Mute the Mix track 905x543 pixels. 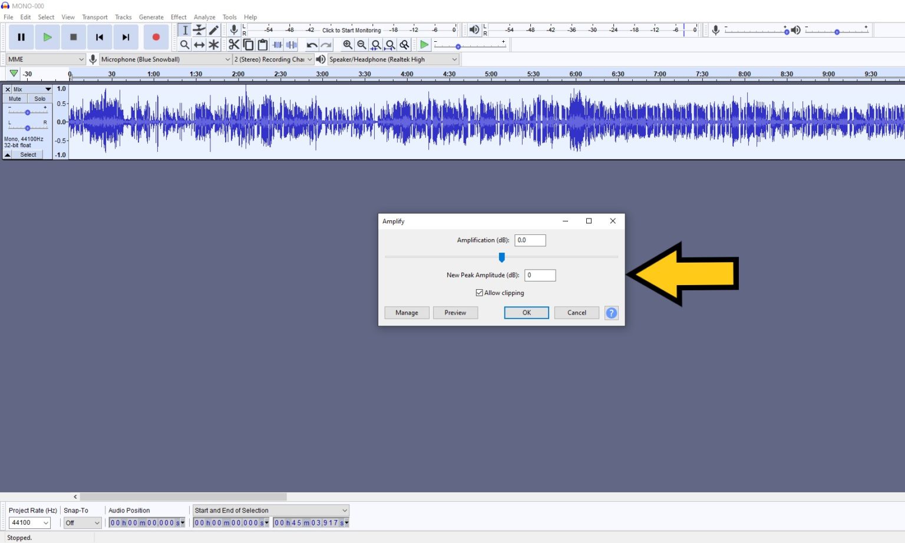14,98
